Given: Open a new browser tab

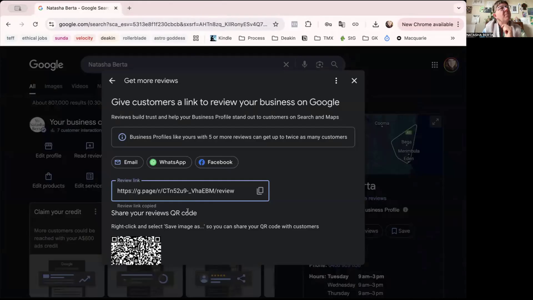Looking at the screenshot, I should click(129, 8).
